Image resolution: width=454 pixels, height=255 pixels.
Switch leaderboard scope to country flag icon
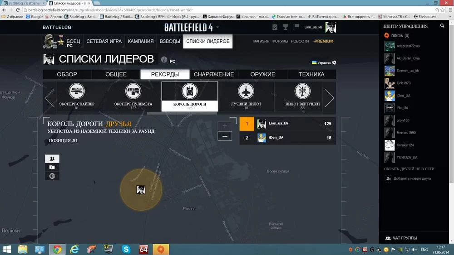52,167
